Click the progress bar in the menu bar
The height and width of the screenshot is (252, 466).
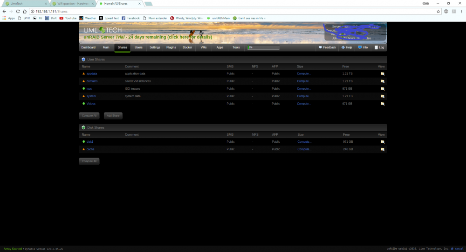[264, 47]
